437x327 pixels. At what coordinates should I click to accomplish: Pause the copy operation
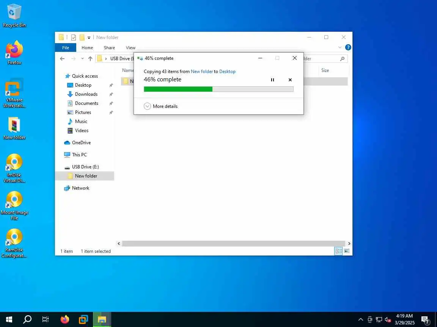pos(273,80)
